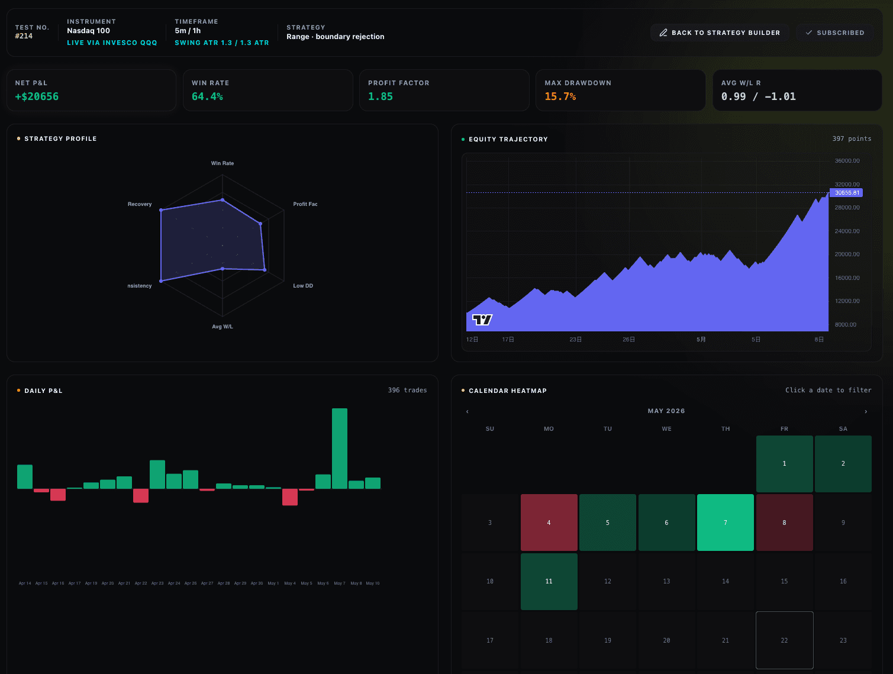Viewport: 893px width, 674px height.
Task: Click LIVE VIA INVESCO QQQ link text
Action: coord(112,43)
